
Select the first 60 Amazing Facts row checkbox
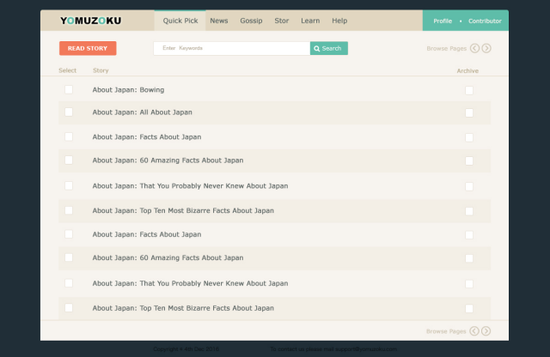click(x=69, y=160)
